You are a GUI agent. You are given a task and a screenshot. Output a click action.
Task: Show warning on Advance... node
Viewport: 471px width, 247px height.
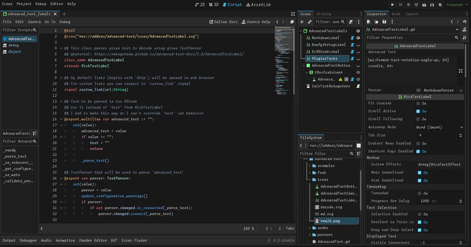tap(341, 79)
